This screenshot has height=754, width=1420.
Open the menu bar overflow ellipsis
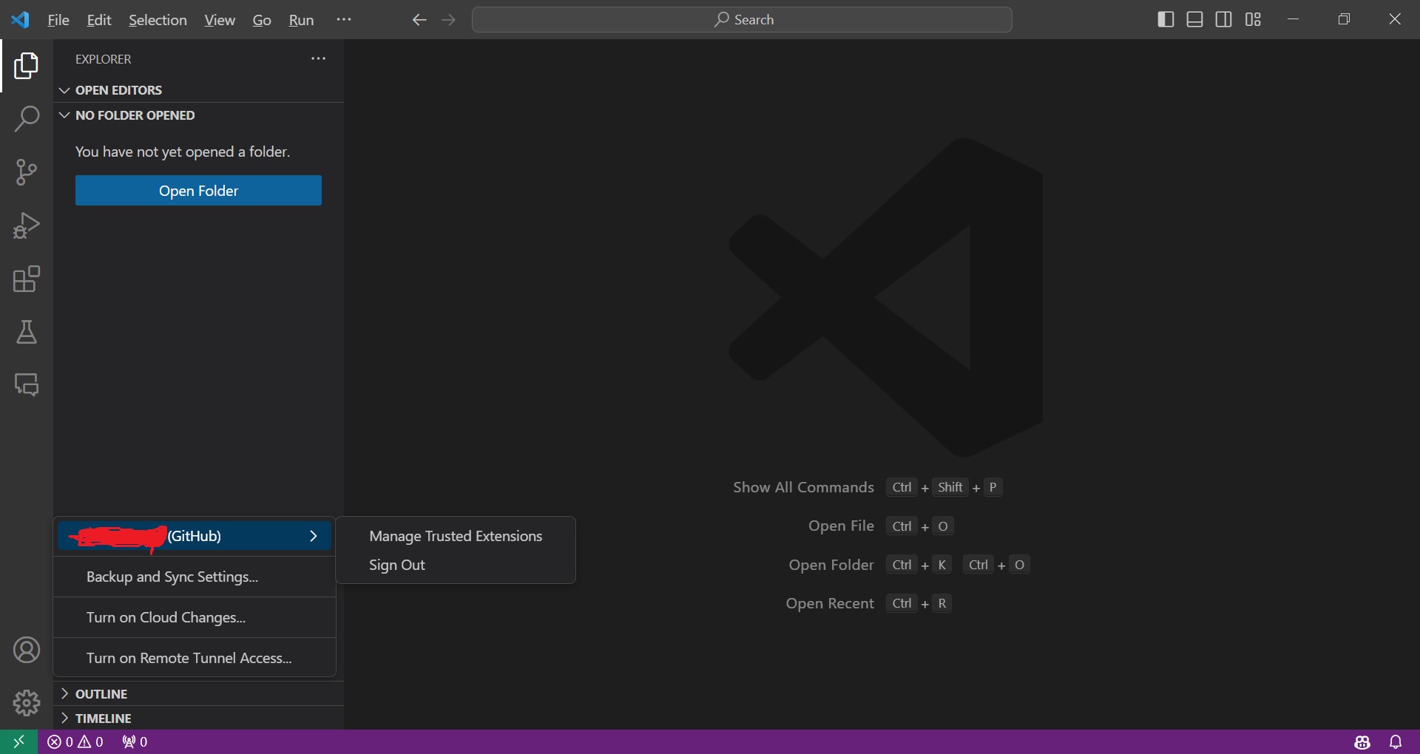[344, 19]
